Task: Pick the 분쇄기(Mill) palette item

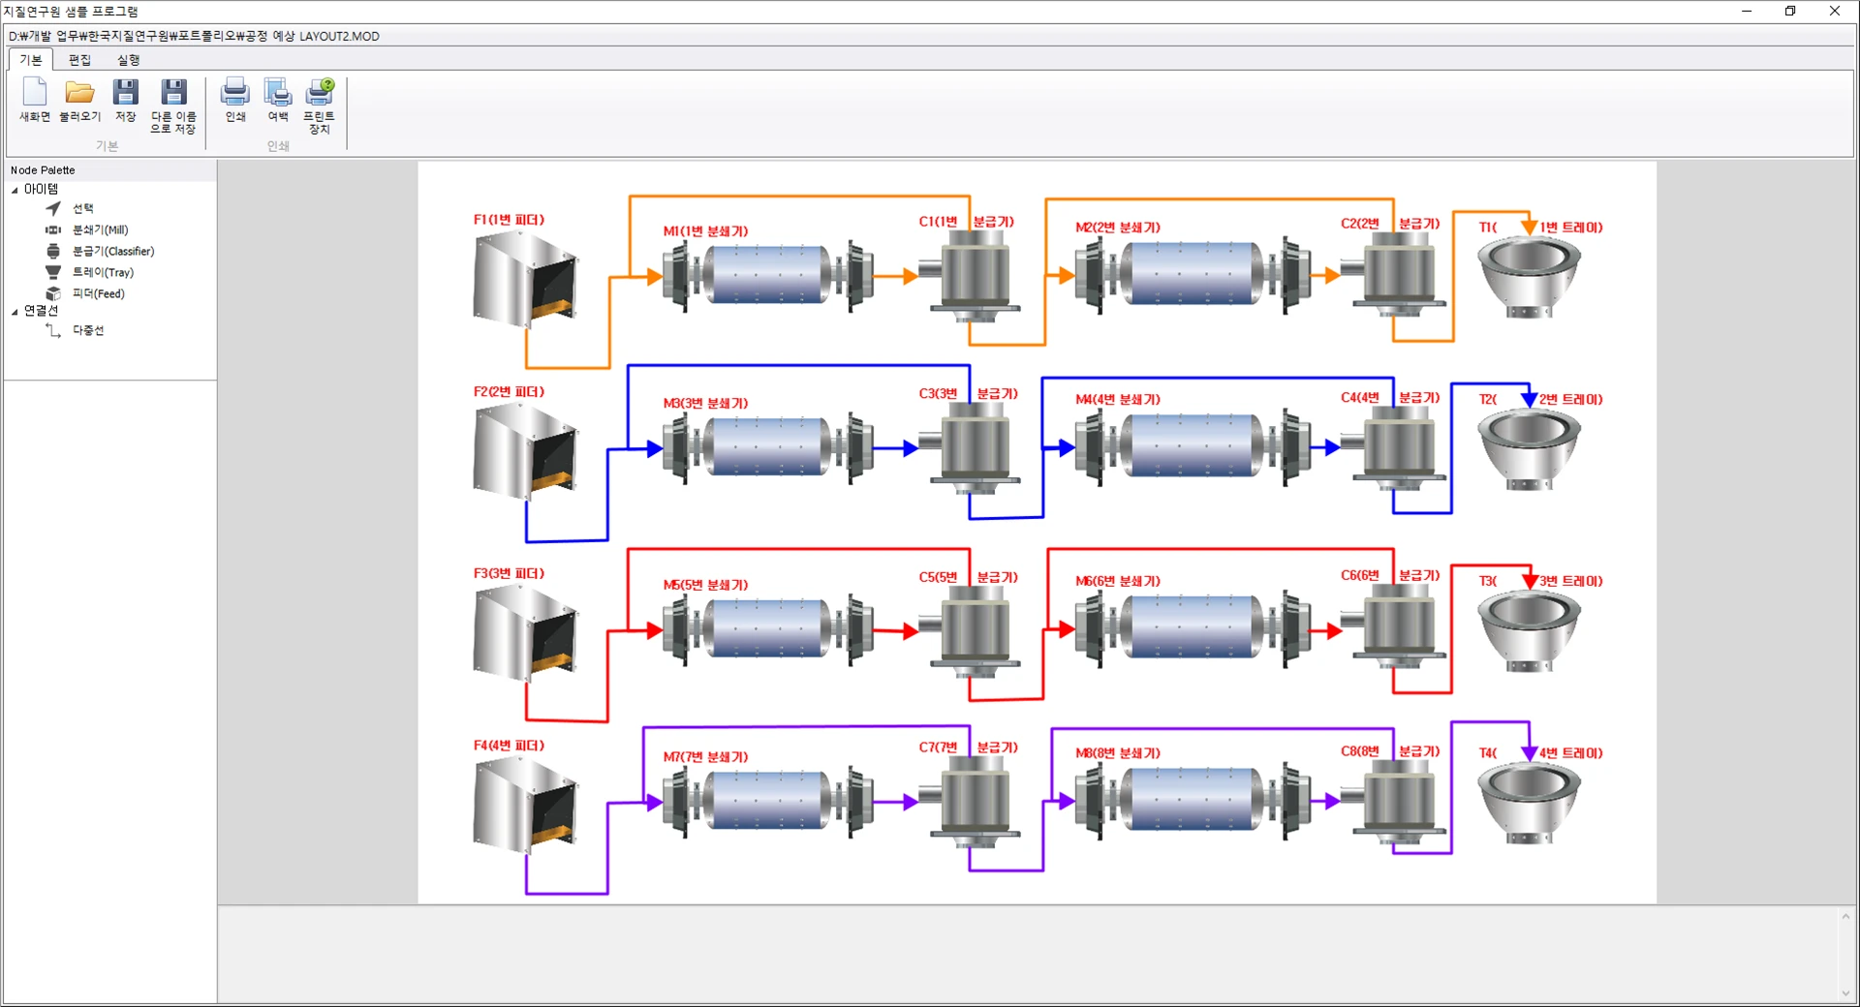Action: coord(87,229)
